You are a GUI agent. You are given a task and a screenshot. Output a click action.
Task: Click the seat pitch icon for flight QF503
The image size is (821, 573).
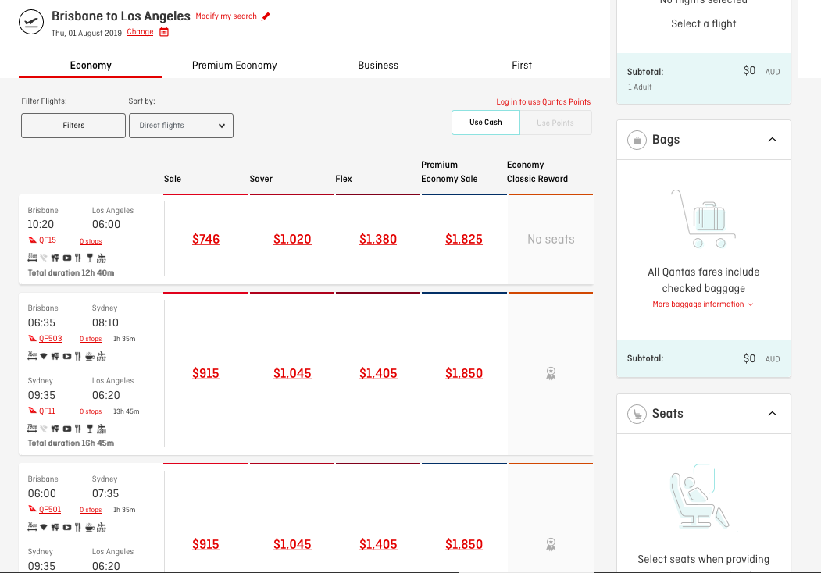33,356
